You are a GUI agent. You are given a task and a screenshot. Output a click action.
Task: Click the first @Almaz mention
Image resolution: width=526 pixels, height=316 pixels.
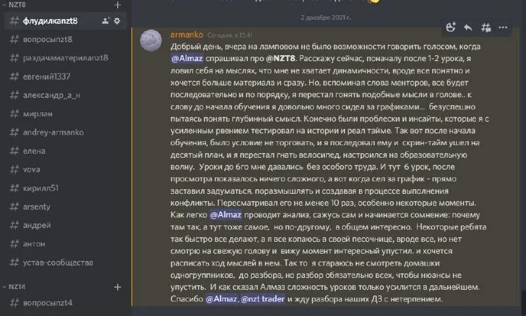(x=187, y=58)
